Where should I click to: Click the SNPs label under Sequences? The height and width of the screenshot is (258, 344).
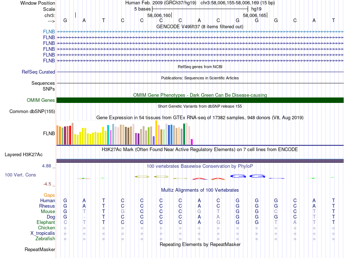coord(49,89)
